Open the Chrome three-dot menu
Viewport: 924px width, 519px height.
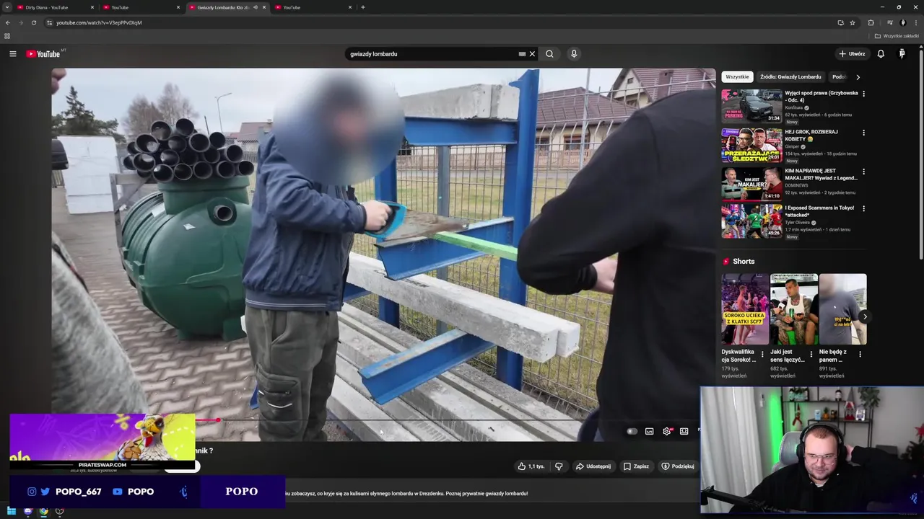[x=917, y=22]
